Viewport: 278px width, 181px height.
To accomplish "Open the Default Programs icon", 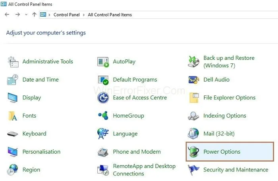I will (103, 80).
